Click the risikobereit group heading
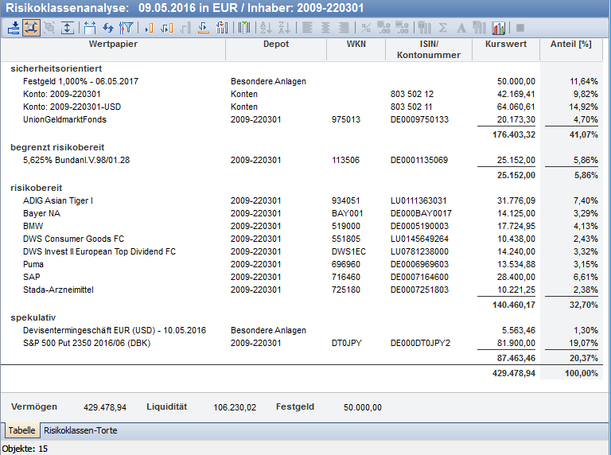The height and width of the screenshot is (455, 611). pos(37,188)
